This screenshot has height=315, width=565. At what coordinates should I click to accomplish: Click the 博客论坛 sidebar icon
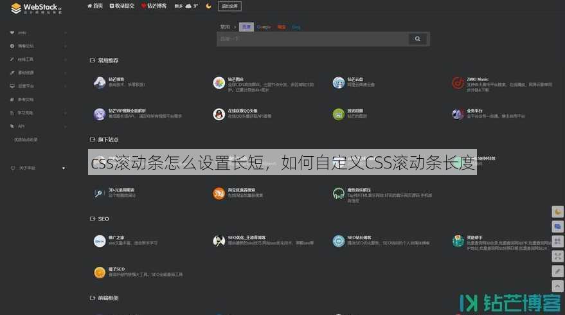pos(12,46)
